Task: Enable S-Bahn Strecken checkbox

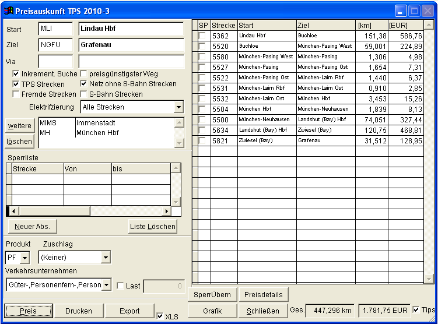Action: [83, 94]
